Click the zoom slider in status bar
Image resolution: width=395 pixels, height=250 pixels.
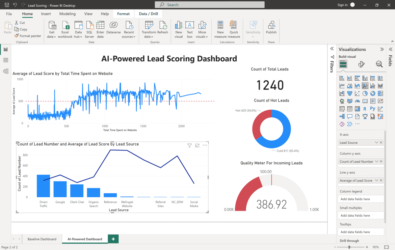click(349, 247)
